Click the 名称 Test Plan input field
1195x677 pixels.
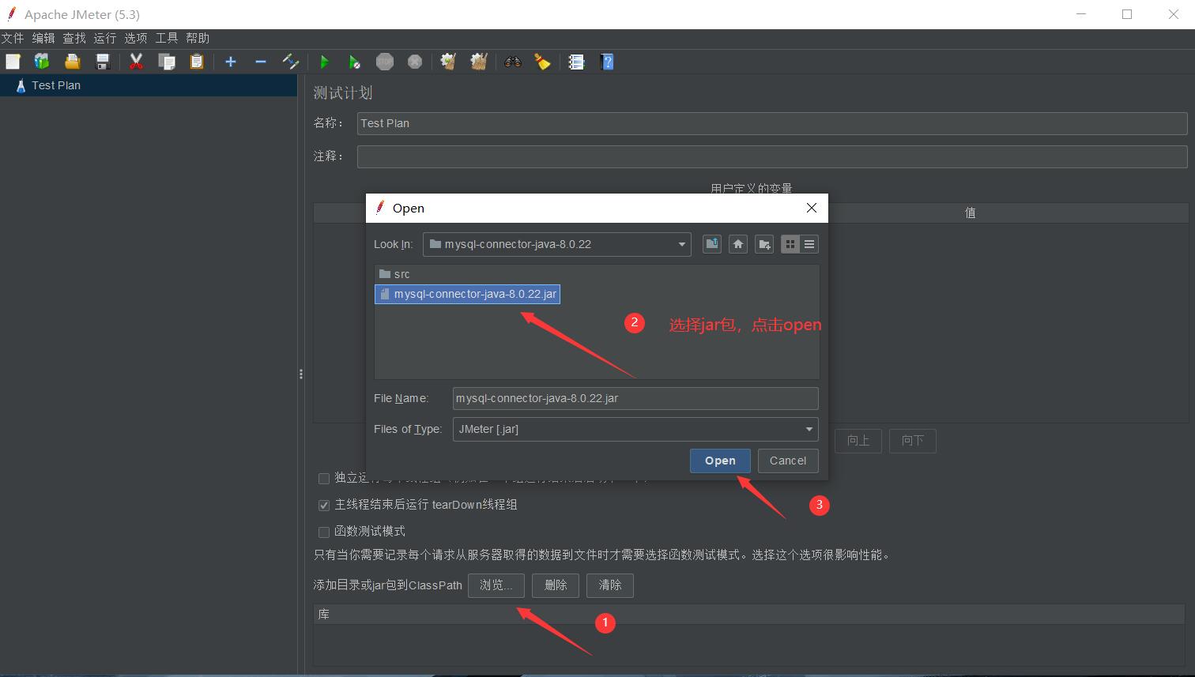771,123
